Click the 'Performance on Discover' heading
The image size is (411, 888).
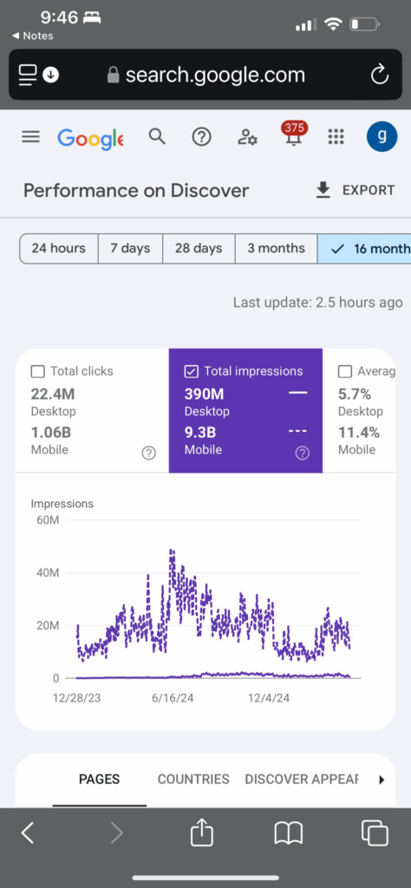[x=136, y=190]
